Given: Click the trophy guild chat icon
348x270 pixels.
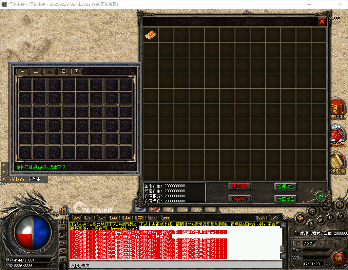Looking at the screenshot, I should pos(166,218).
